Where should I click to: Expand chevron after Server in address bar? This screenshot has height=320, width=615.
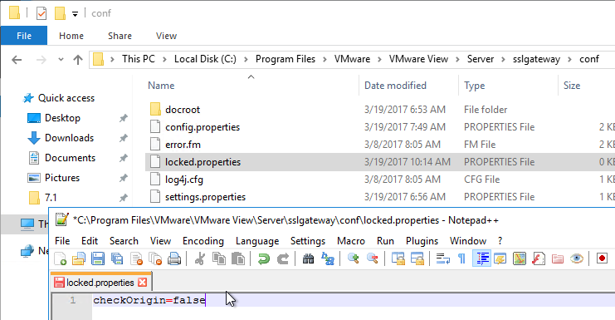(503, 59)
